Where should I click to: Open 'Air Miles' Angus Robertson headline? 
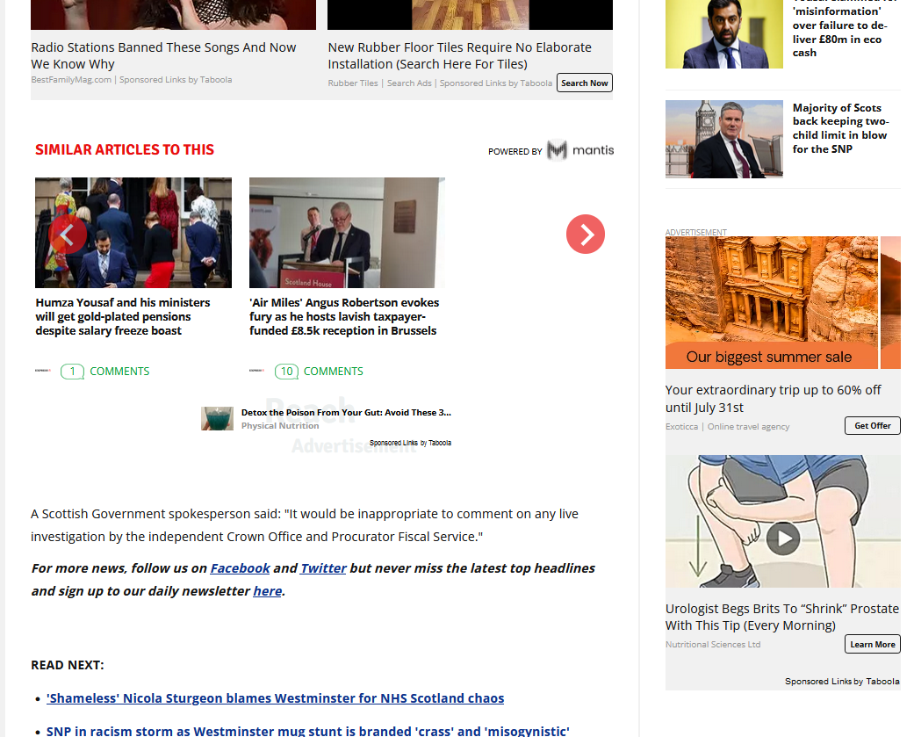[344, 316]
